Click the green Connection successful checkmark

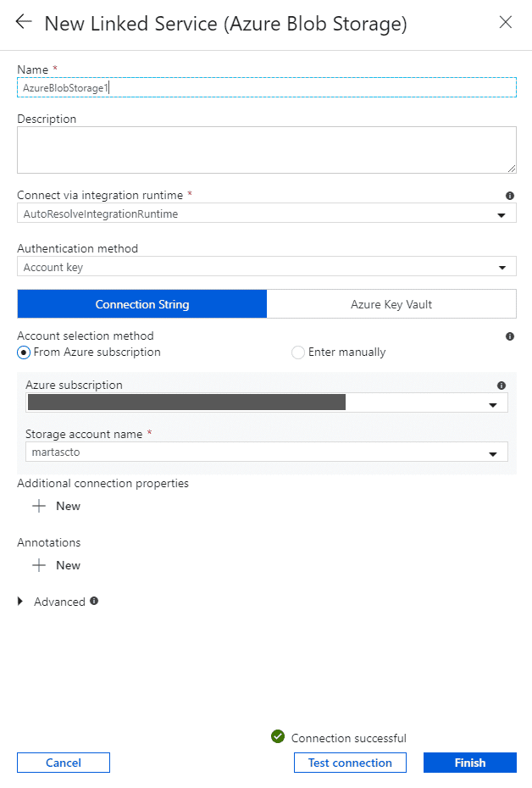[278, 736]
